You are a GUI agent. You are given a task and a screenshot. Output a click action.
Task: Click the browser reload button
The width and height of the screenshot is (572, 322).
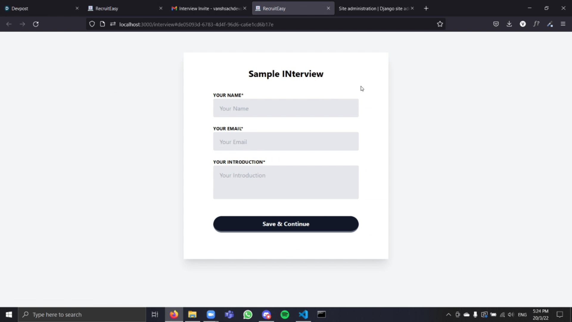coord(36,24)
